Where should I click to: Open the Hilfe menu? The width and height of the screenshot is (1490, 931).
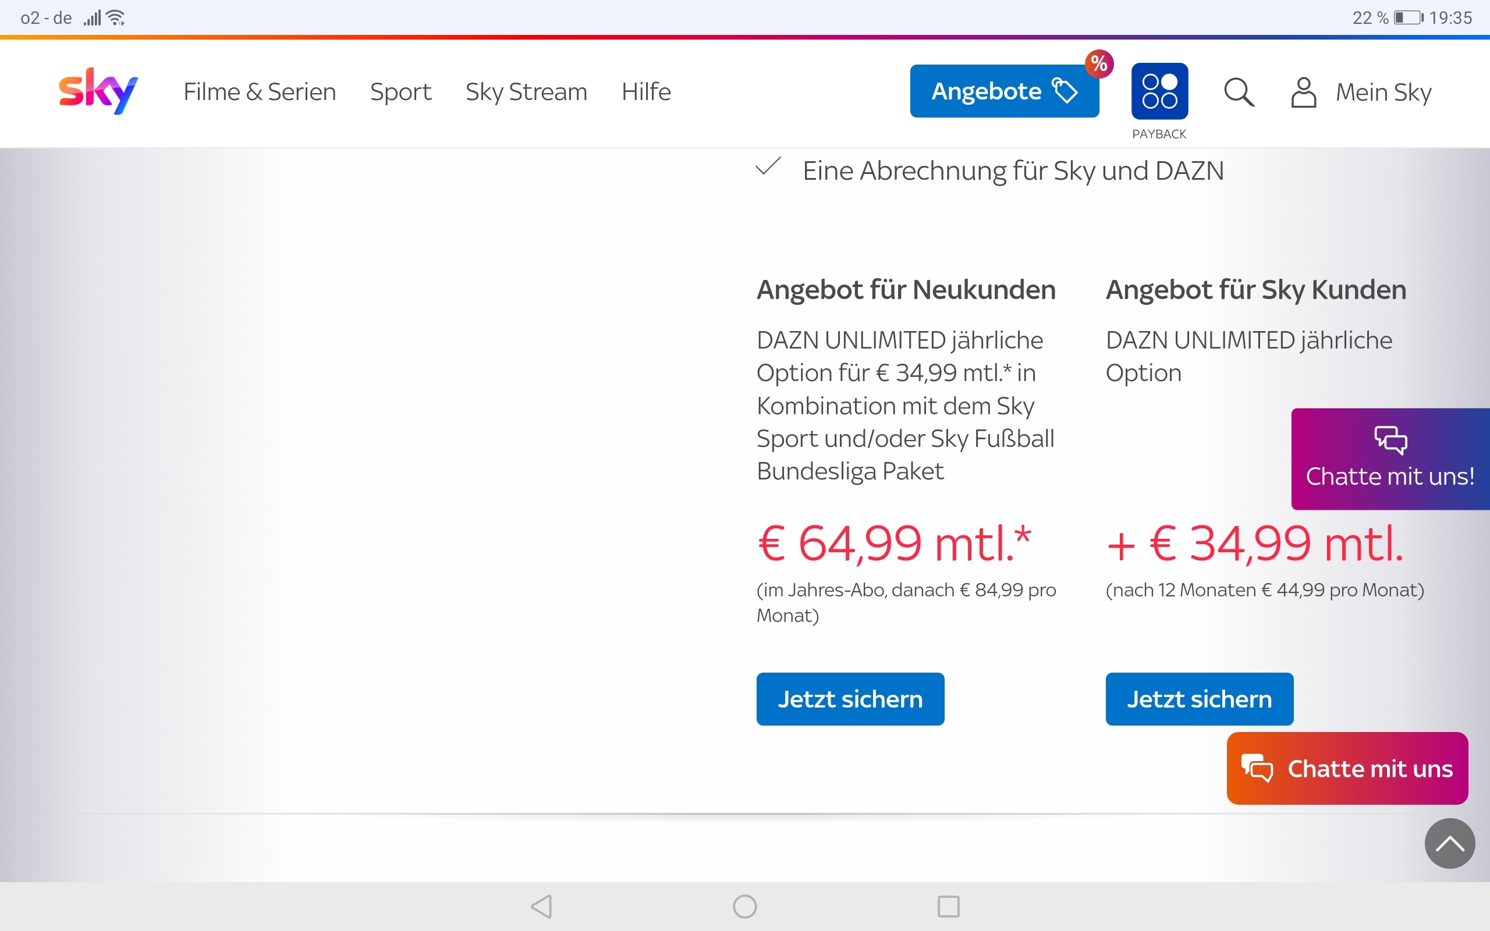tap(646, 92)
